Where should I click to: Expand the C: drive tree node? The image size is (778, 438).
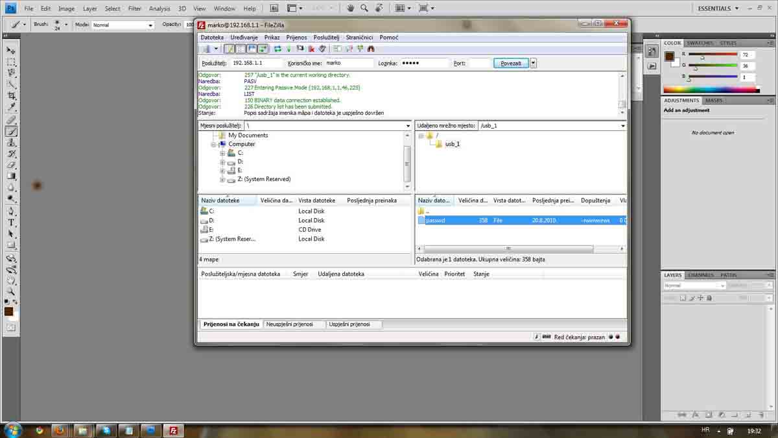click(x=222, y=153)
